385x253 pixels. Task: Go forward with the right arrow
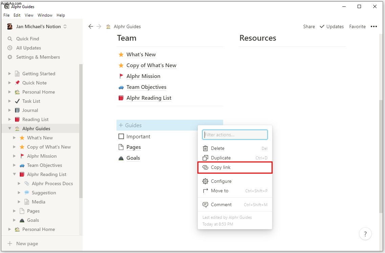point(99,26)
